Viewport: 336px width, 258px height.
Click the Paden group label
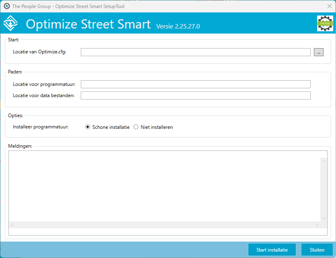[15, 72]
